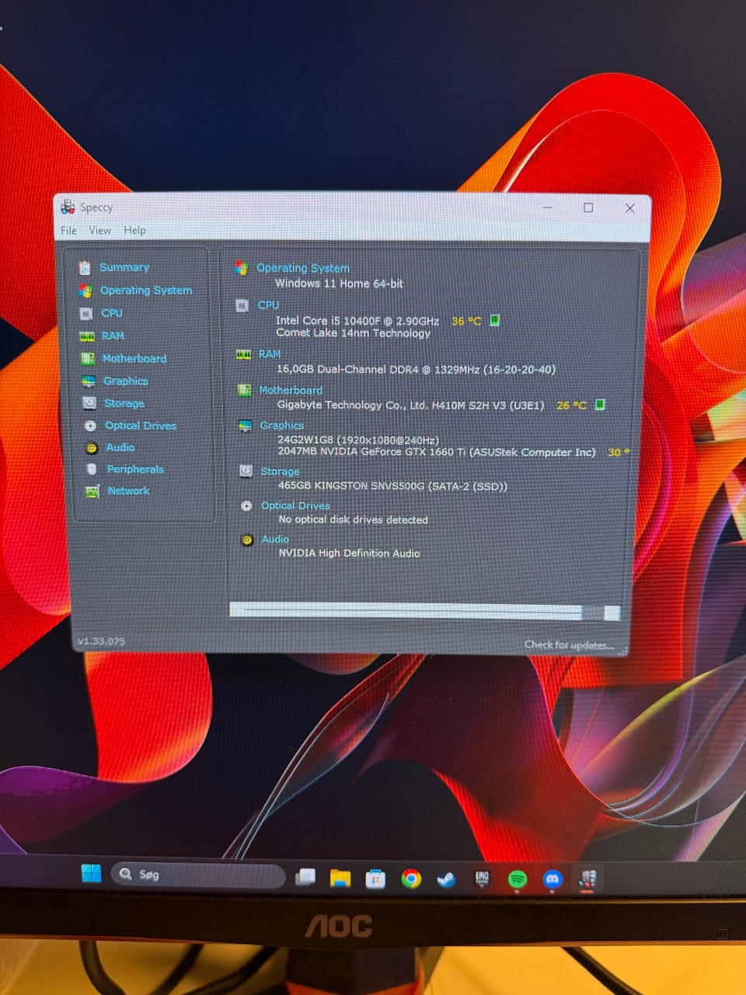
Task: Click the motherboard temperature 26 °C reading
Action: pos(571,406)
